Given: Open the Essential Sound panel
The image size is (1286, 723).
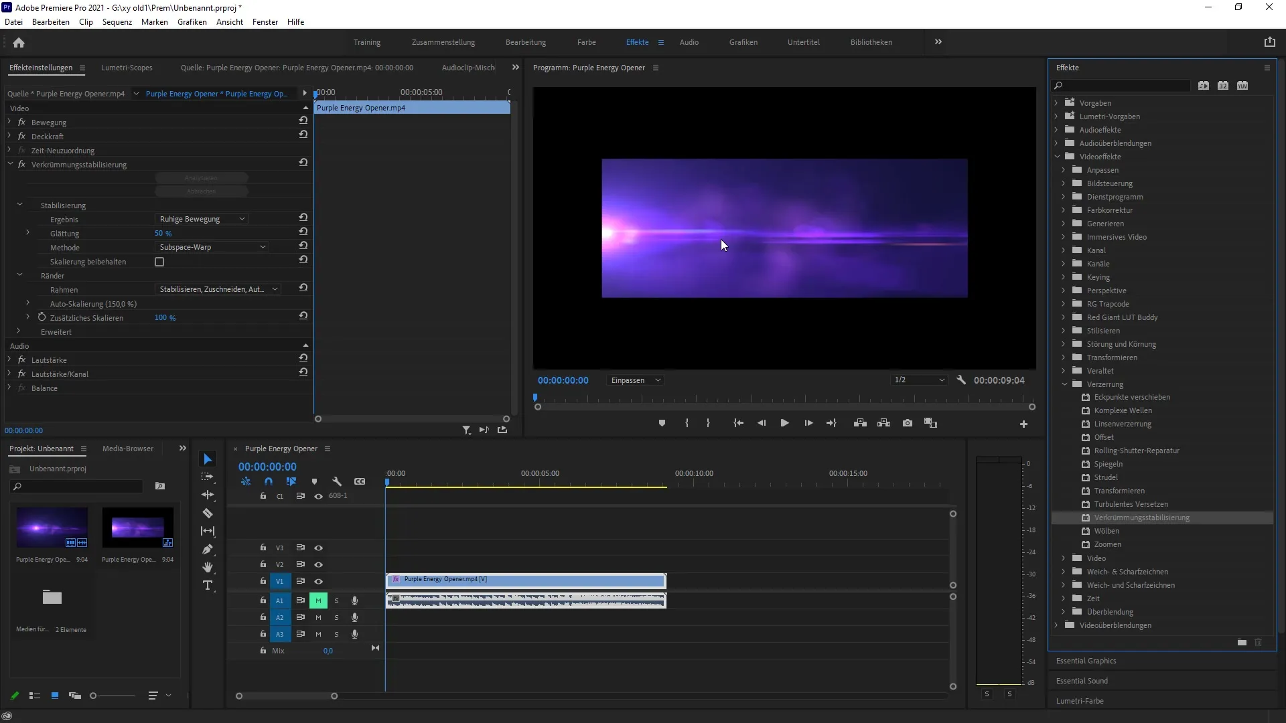Looking at the screenshot, I should coord(1082,681).
